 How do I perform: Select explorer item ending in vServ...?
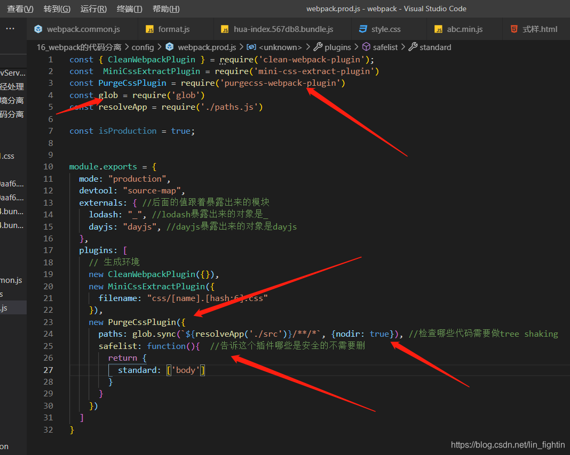click(x=13, y=73)
